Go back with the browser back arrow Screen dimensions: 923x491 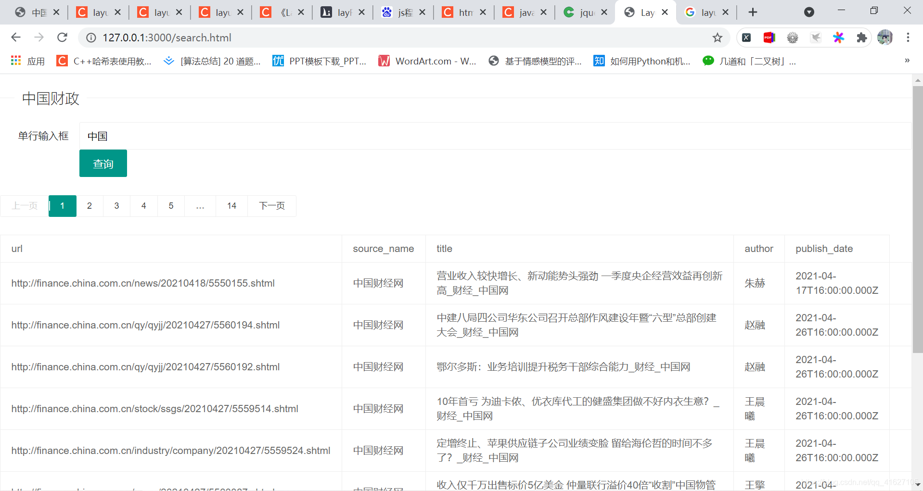coord(16,38)
